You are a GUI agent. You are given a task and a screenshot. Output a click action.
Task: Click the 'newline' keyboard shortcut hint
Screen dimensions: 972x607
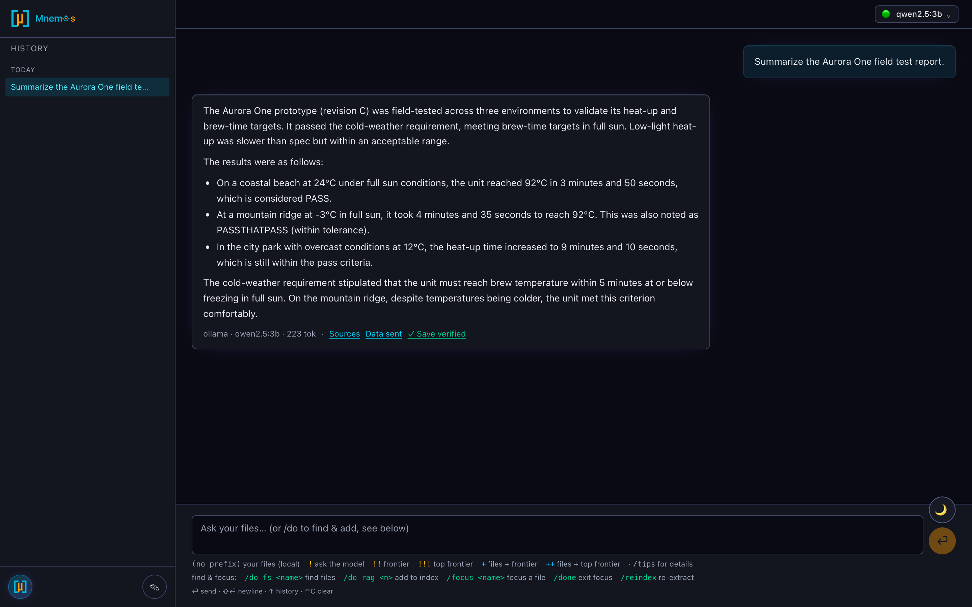pos(243,591)
